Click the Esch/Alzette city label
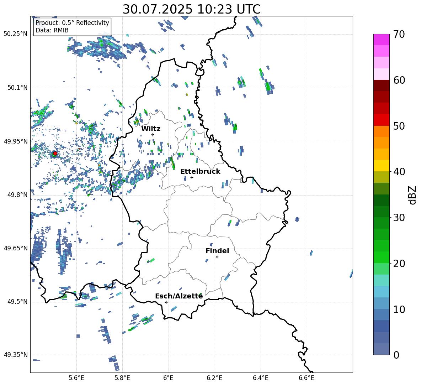The image size is (421, 385). (179, 296)
